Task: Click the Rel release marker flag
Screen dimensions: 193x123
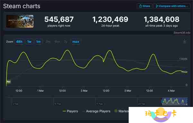Action: click(x=8, y=82)
